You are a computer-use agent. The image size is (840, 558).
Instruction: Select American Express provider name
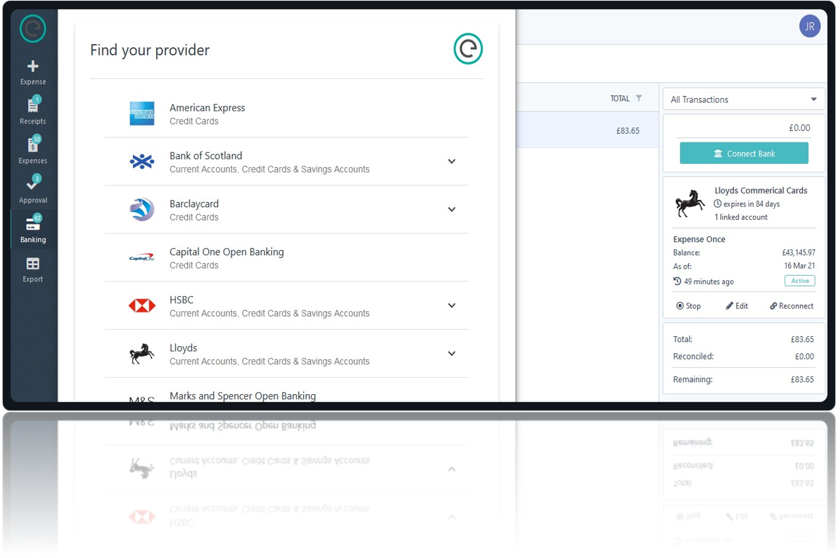click(x=207, y=108)
